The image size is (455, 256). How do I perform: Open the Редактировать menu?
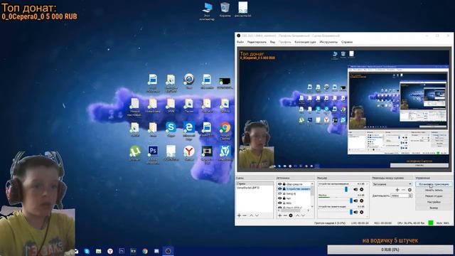(x=257, y=42)
